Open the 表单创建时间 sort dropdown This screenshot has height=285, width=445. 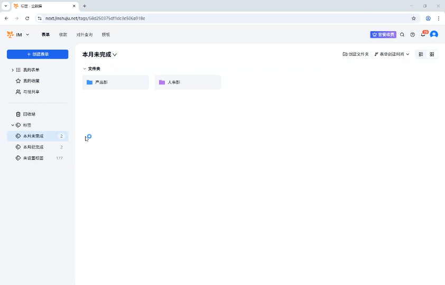pyautogui.click(x=392, y=54)
